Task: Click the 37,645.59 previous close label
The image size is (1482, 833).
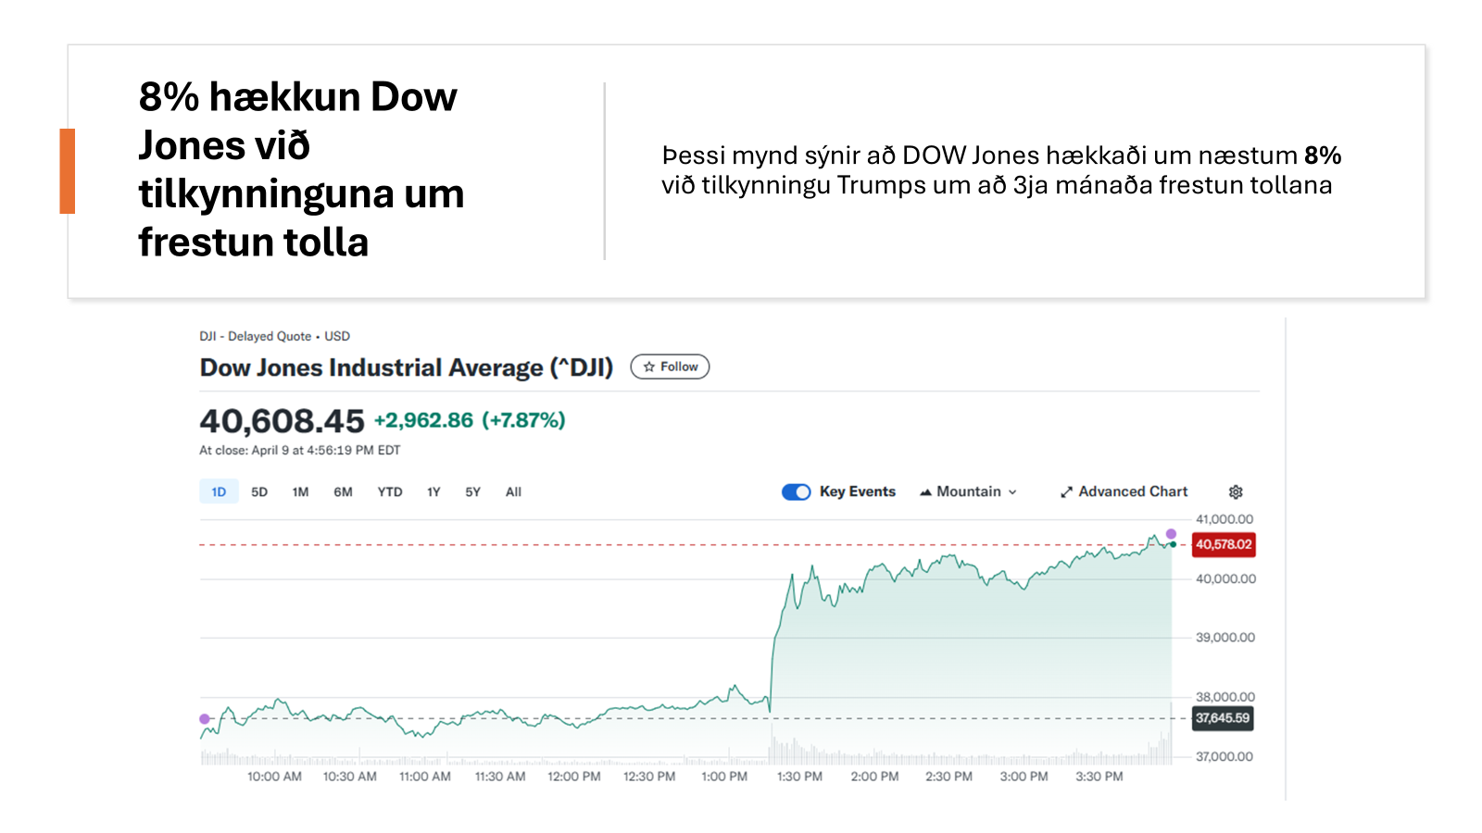Action: [x=1222, y=718]
